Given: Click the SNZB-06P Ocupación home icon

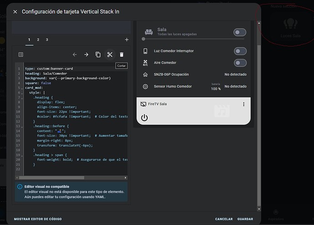Looking at the screenshot, I should (145, 75).
